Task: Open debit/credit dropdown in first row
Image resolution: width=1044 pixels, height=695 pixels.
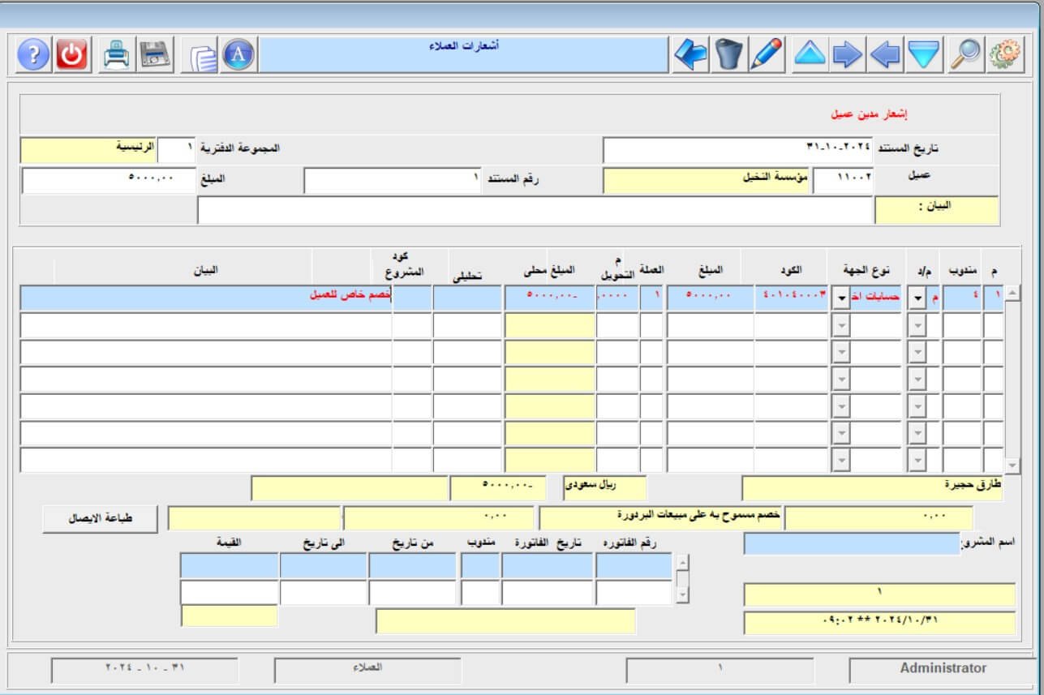Action: (x=917, y=298)
